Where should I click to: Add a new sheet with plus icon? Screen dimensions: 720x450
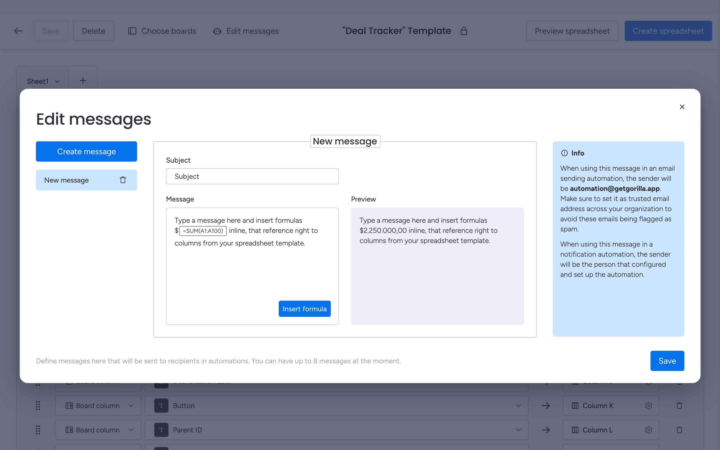point(83,80)
